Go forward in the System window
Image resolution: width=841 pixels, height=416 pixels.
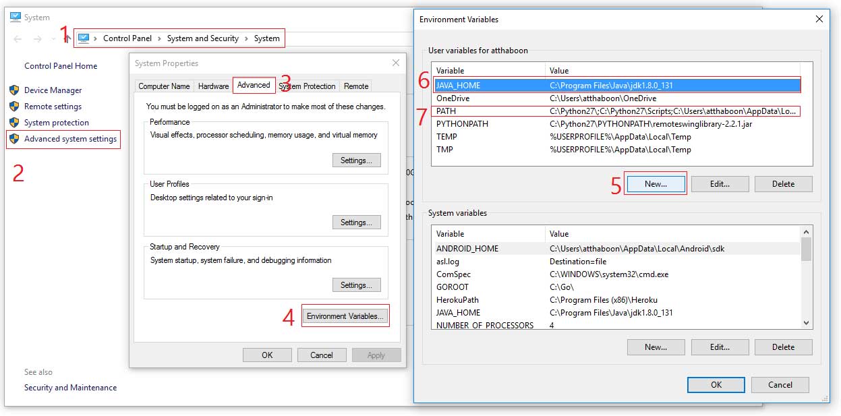[x=36, y=39]
